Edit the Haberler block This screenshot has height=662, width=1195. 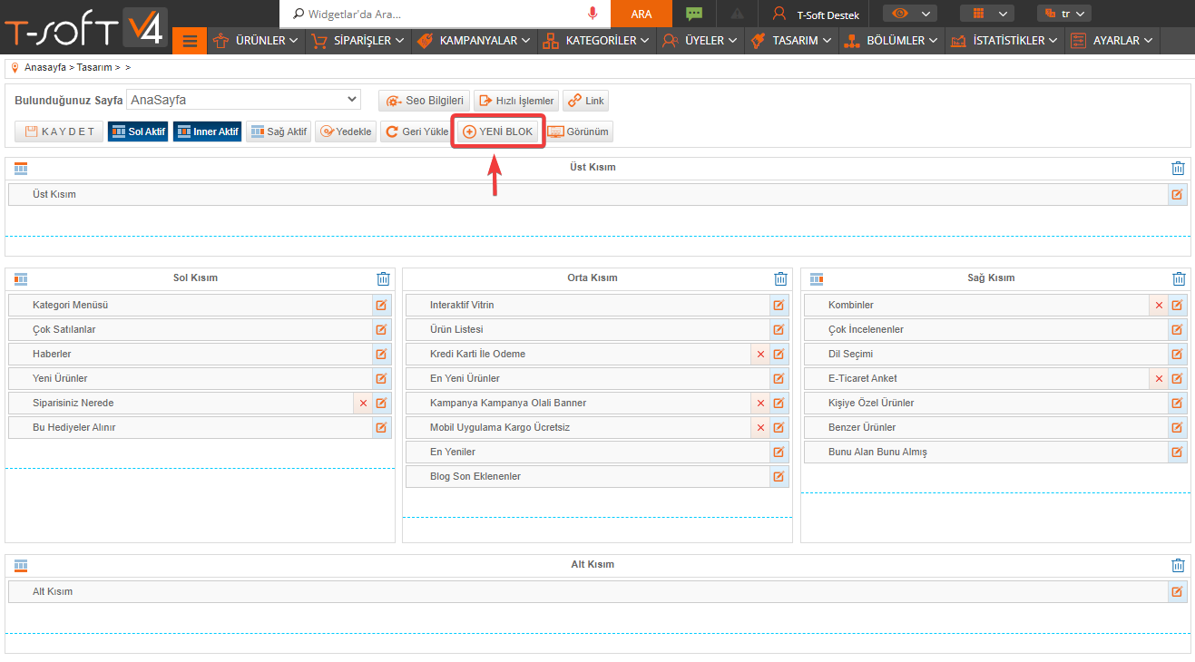(x=381, y=355)
